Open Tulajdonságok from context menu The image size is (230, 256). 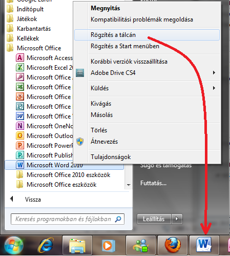click(111, 157)
